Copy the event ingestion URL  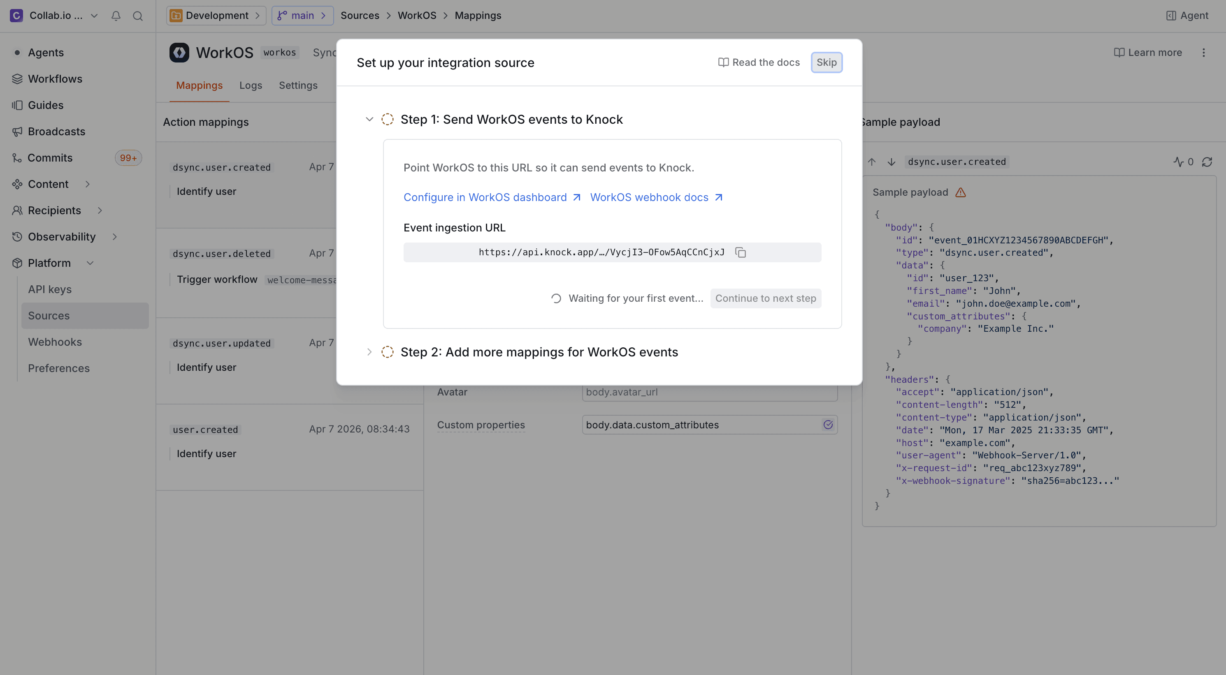point(741,252)
